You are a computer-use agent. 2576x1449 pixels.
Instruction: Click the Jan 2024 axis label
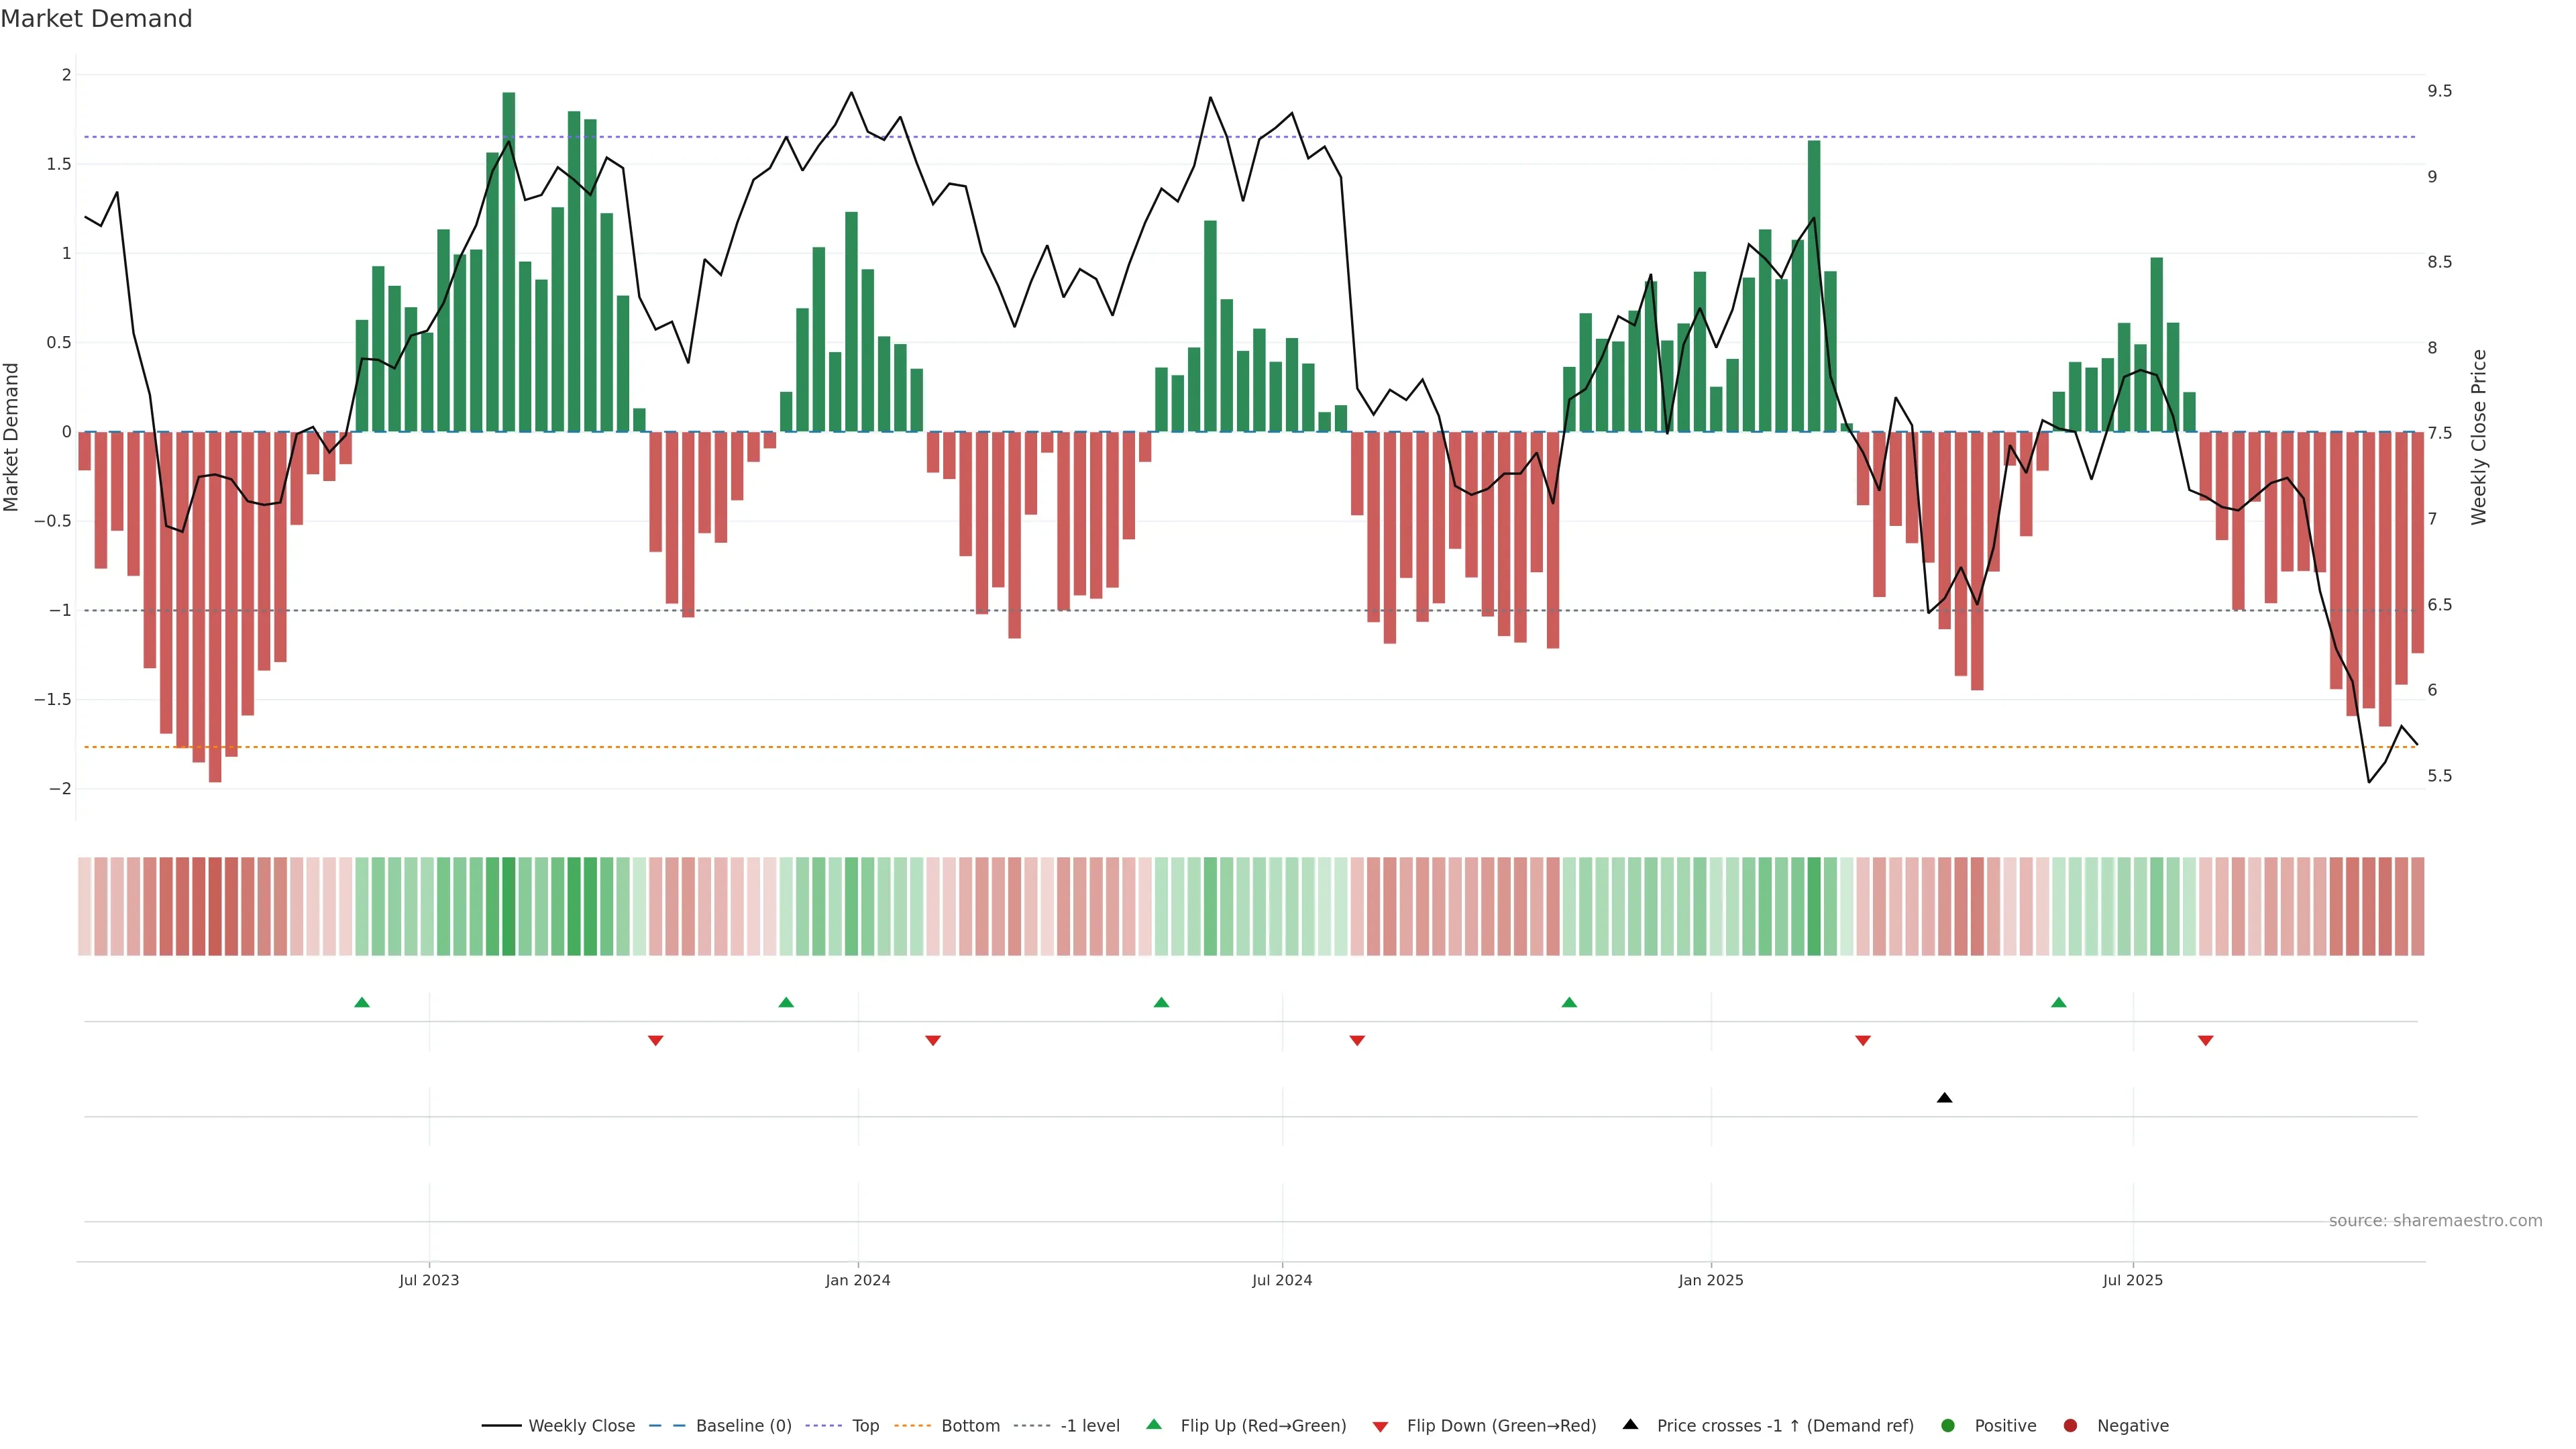857,1280
